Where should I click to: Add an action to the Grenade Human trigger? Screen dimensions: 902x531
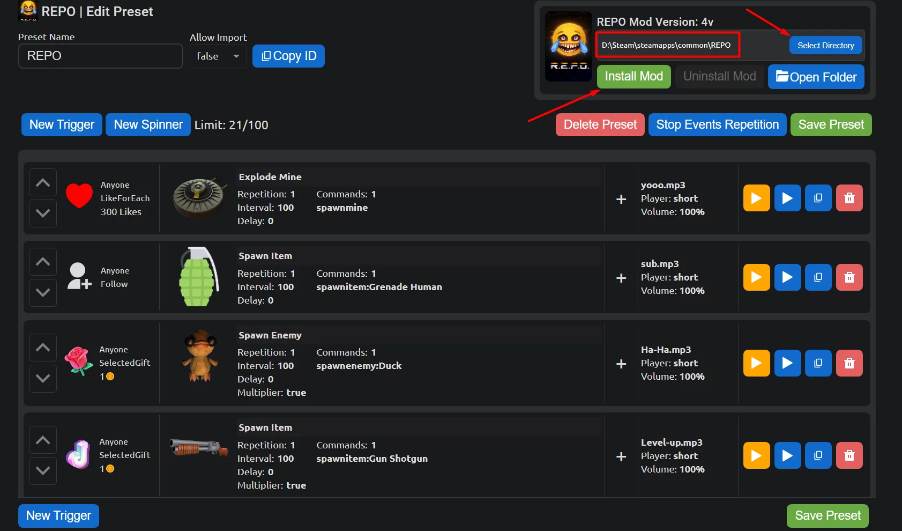click(621, 278)
